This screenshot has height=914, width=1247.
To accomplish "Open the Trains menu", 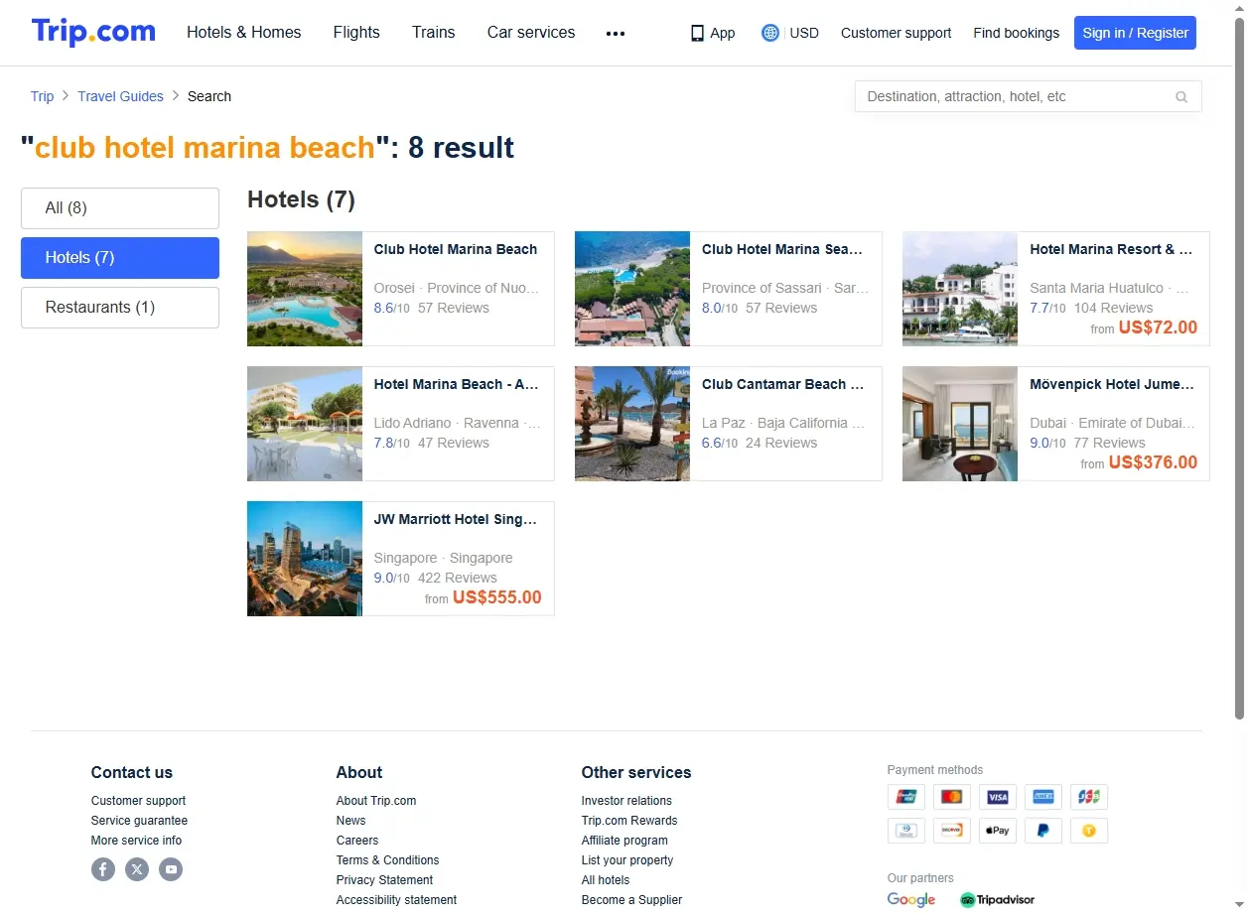I will [x=434, y=33].
